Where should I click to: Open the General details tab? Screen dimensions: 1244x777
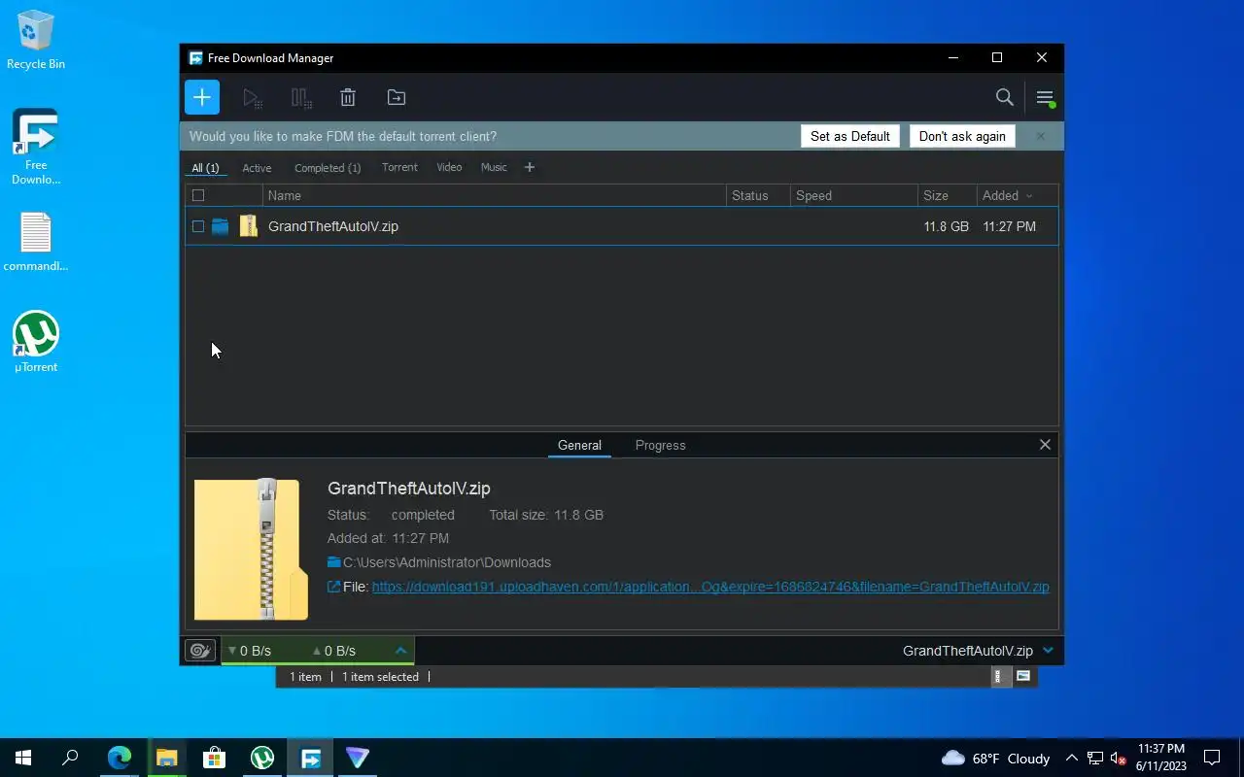[579, 445]
